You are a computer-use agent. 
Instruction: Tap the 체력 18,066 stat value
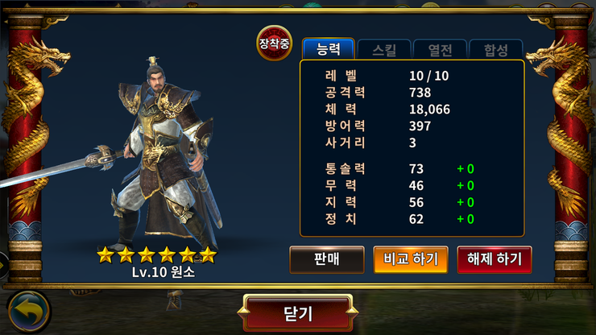(x=429, y=110)
